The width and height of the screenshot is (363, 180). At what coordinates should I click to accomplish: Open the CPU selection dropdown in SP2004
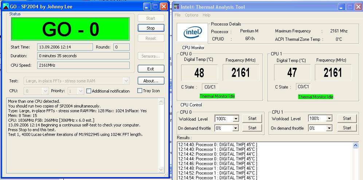point(45,91)
